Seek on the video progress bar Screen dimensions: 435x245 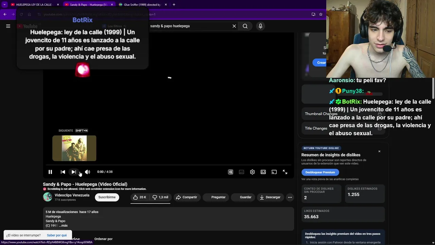coord(168,165)
